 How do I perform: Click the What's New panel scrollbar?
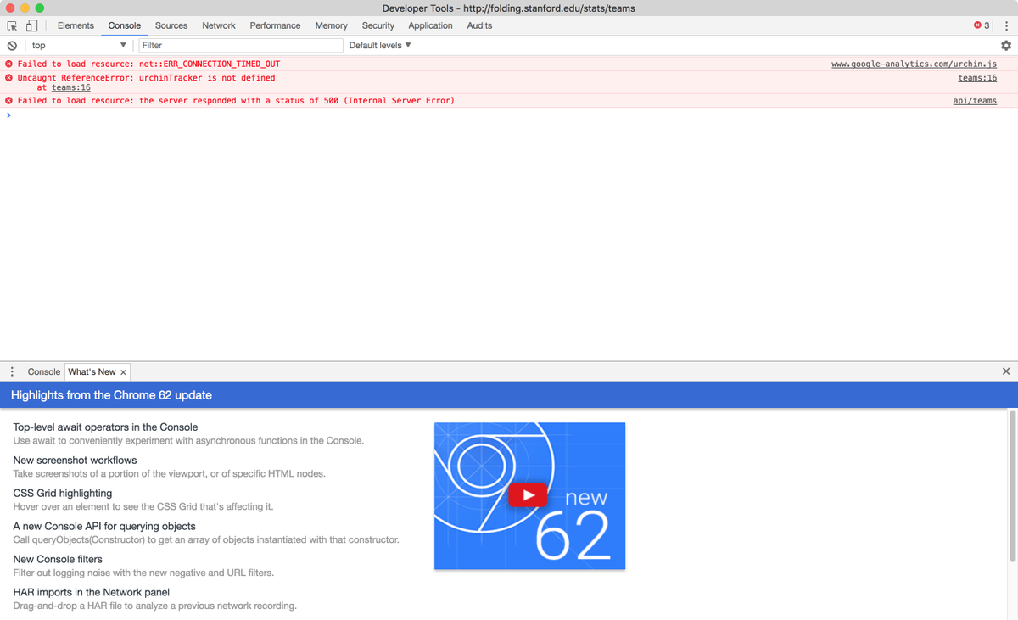pos(1011,485)
